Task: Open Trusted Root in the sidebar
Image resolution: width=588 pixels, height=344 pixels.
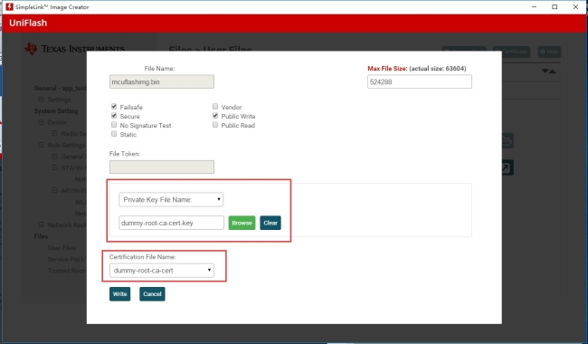Action: (66, 271)
